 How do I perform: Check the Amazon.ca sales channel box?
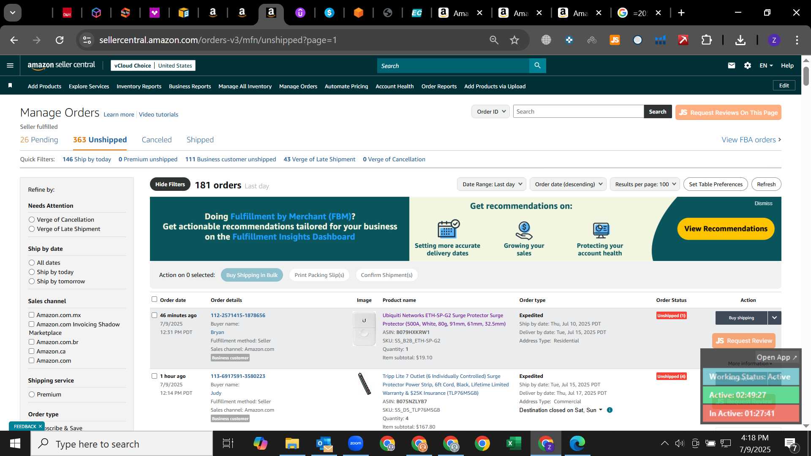[31, 351]
